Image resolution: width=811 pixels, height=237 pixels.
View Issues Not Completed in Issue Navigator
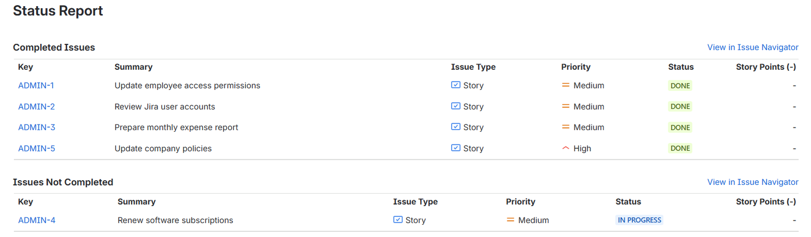tap(753, 182)
